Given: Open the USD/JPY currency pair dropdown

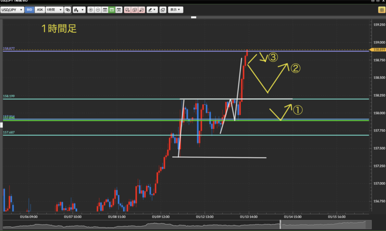Looking at the screenshot, I should click(x=12, y=10).
